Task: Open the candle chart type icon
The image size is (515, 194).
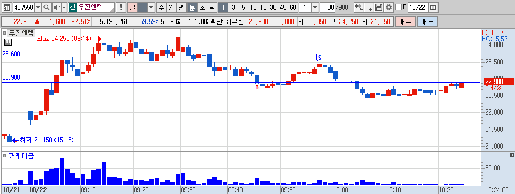Action: [x=359, y=7]
